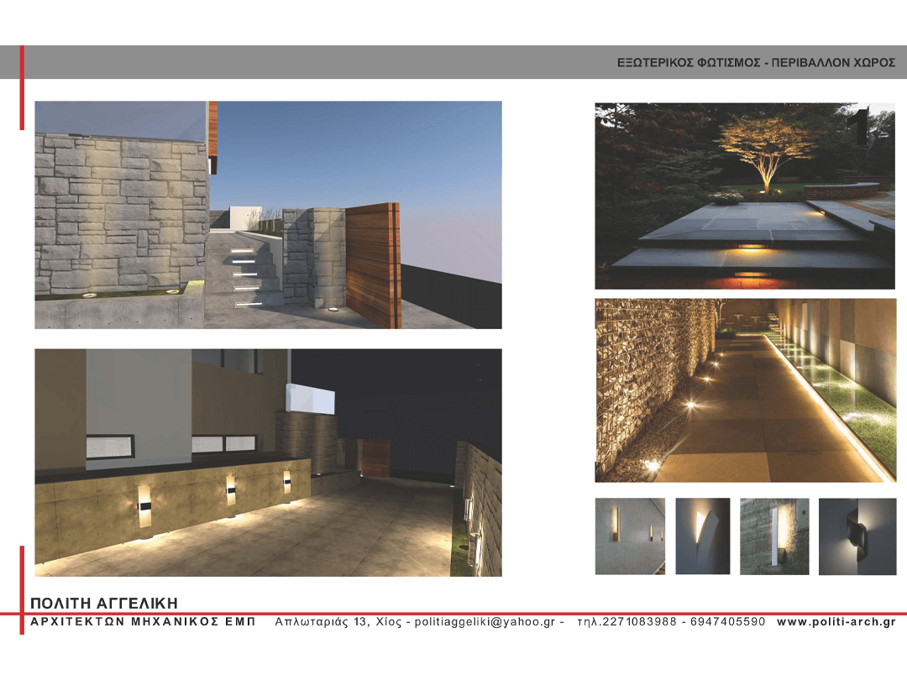The image size is (907, 680).
Task: Click the night courtyard wall sconces render
Action: pos(269,463)
